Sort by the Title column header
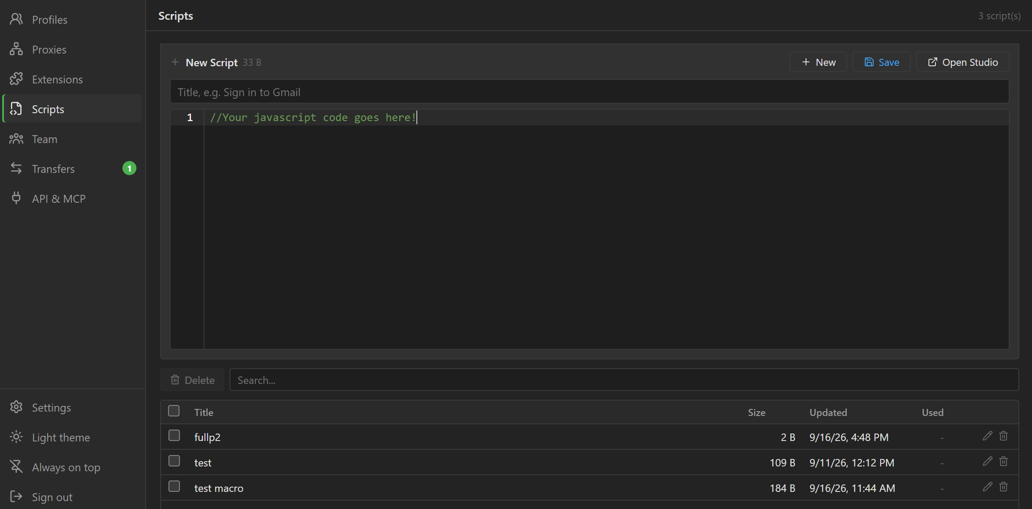 click(x=204, y=412)
